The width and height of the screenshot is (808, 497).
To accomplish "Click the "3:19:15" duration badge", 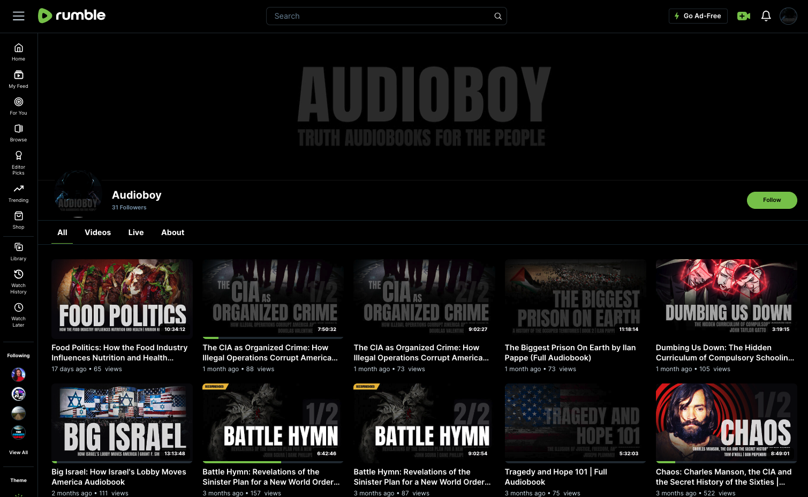I will (781, 329).
